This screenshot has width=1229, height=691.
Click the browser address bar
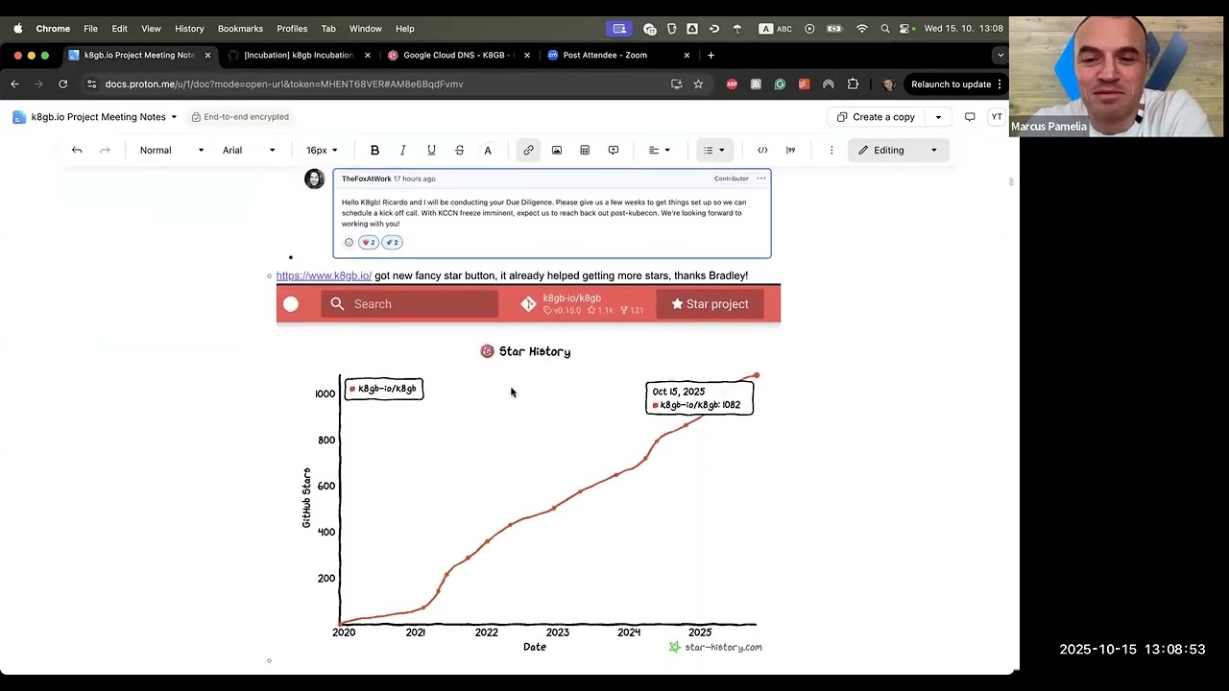click(384, 84)
